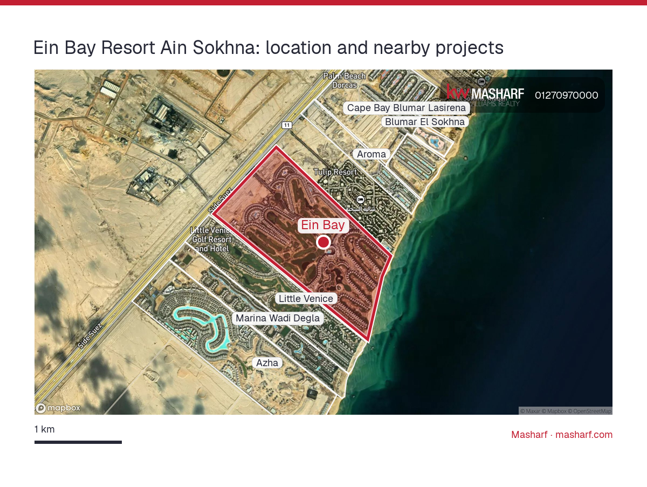This screenshot has height=487, width=647.
Task: Click the route 11 highway shield
Action: click(287, 125)
